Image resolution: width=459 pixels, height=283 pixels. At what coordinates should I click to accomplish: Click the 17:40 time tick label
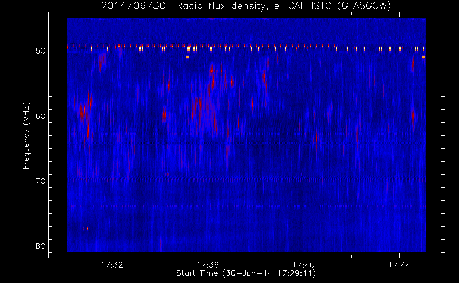(304, 265)
